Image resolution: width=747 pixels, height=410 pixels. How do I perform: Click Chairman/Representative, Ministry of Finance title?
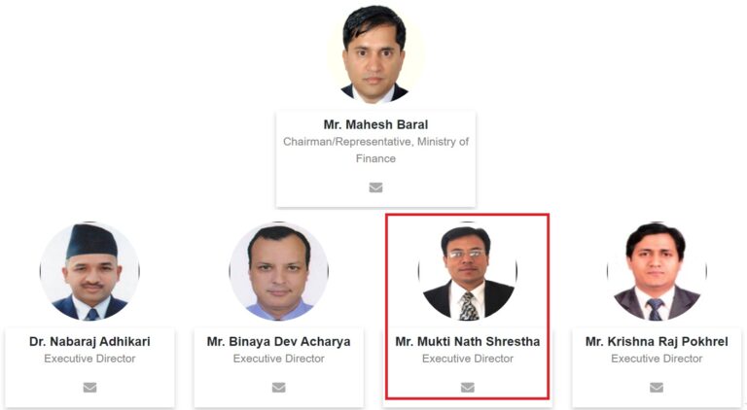tap(375, 150)
